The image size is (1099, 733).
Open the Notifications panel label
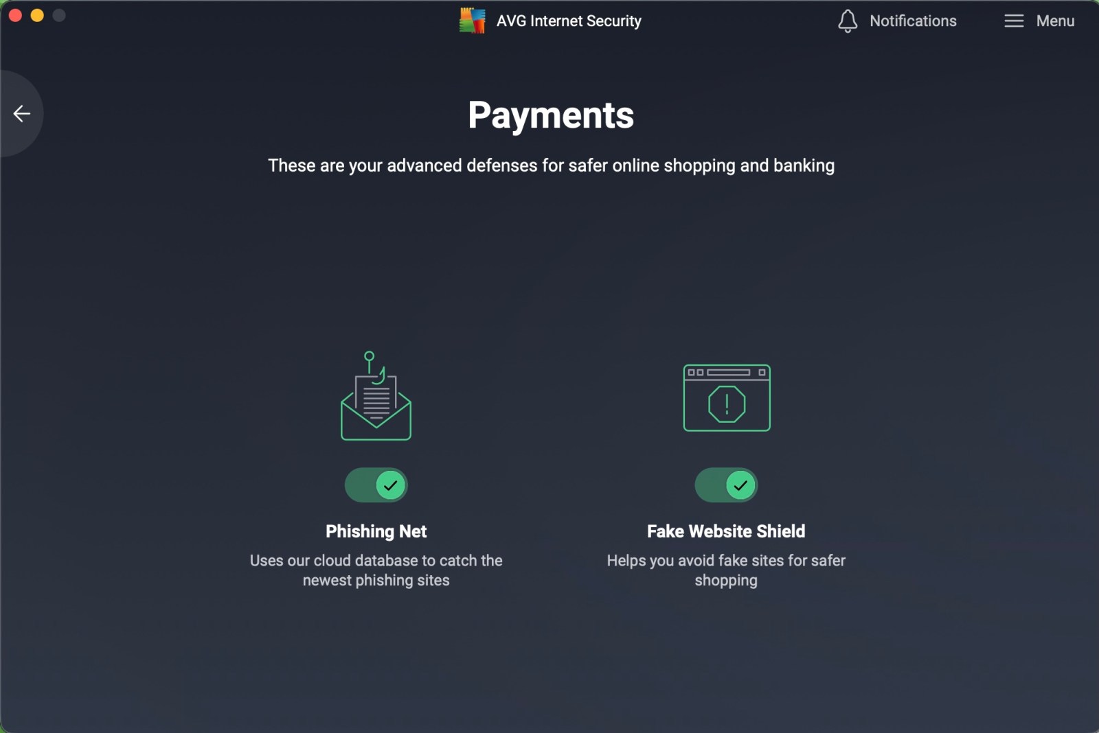[x=913, y=21]
